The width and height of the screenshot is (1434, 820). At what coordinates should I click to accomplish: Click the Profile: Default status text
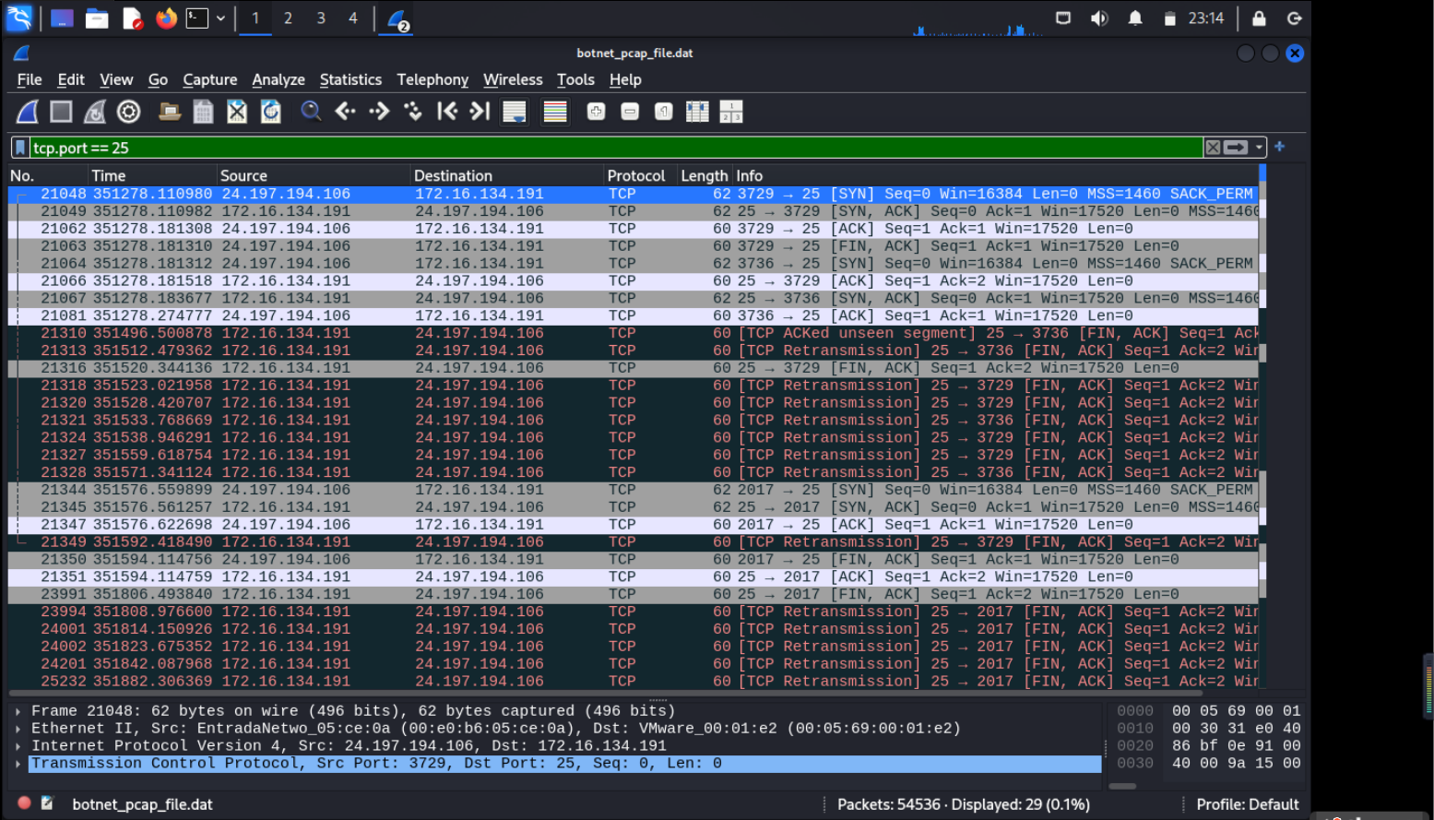click(1247, 804)
